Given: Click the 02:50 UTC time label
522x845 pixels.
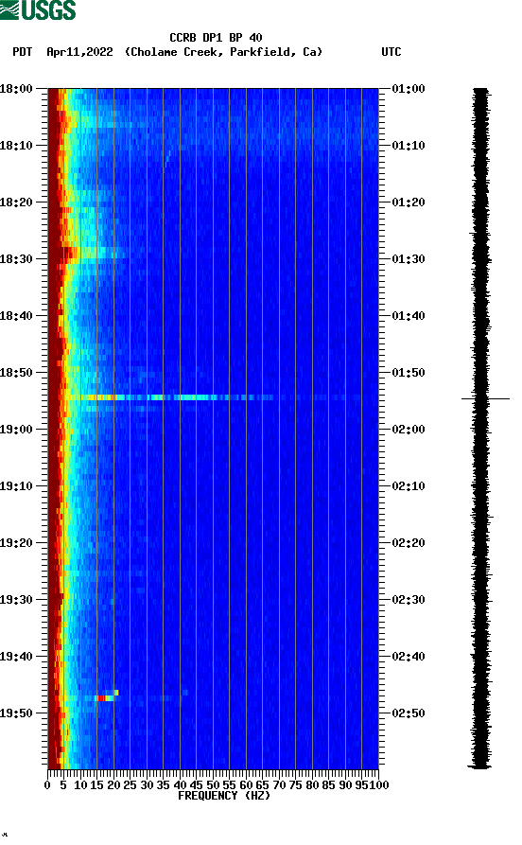Looking at the screenshot, I should pyautogui.click(x=409, y=713).
